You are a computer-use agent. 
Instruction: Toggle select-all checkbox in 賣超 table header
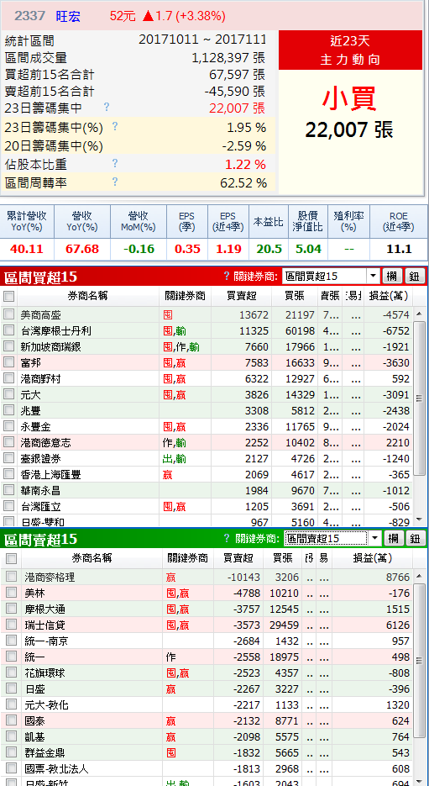click(11, 558)
